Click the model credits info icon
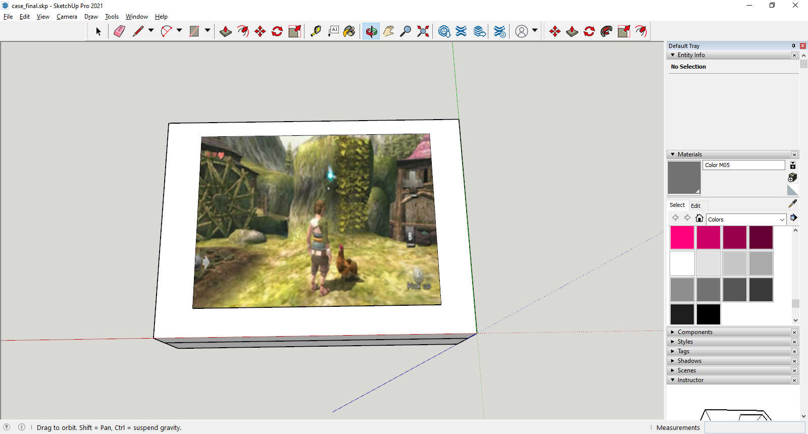The image size is (808, 434). pos(22,427)
